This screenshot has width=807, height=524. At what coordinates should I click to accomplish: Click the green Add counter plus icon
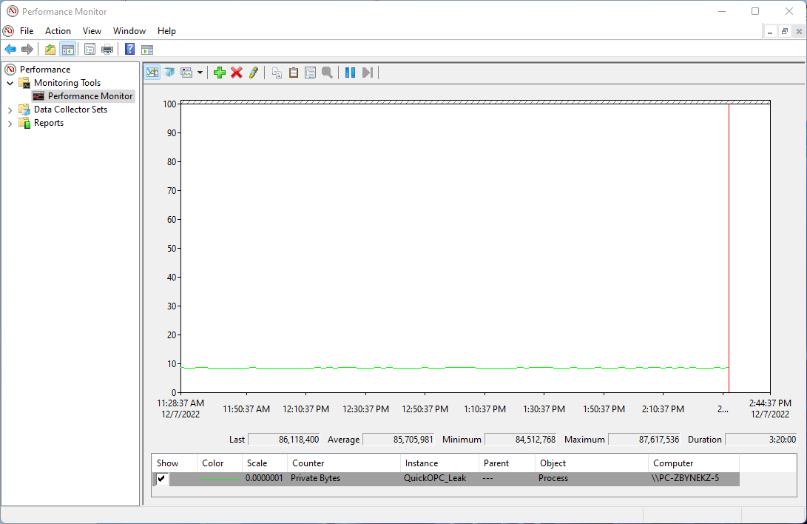pos(220,73)
